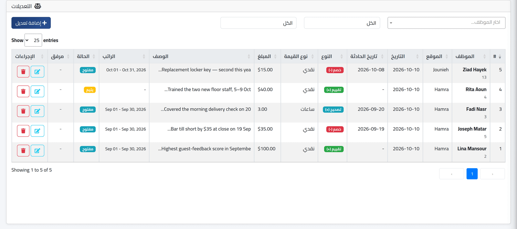Click employee name Ziad Hayek
Screen dimensions: 517x229
pyautogui.click(x=474, y=70)
